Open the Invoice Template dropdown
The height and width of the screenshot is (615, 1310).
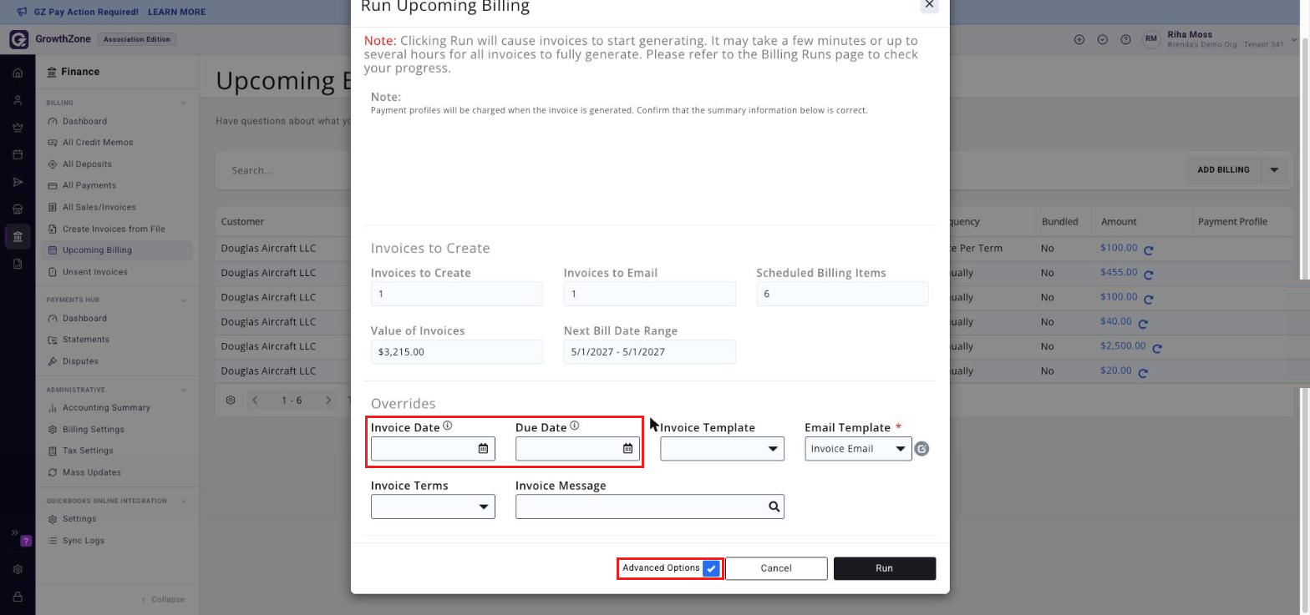722,449
